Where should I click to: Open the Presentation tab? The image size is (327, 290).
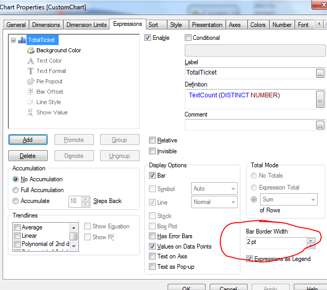point(207,25)
